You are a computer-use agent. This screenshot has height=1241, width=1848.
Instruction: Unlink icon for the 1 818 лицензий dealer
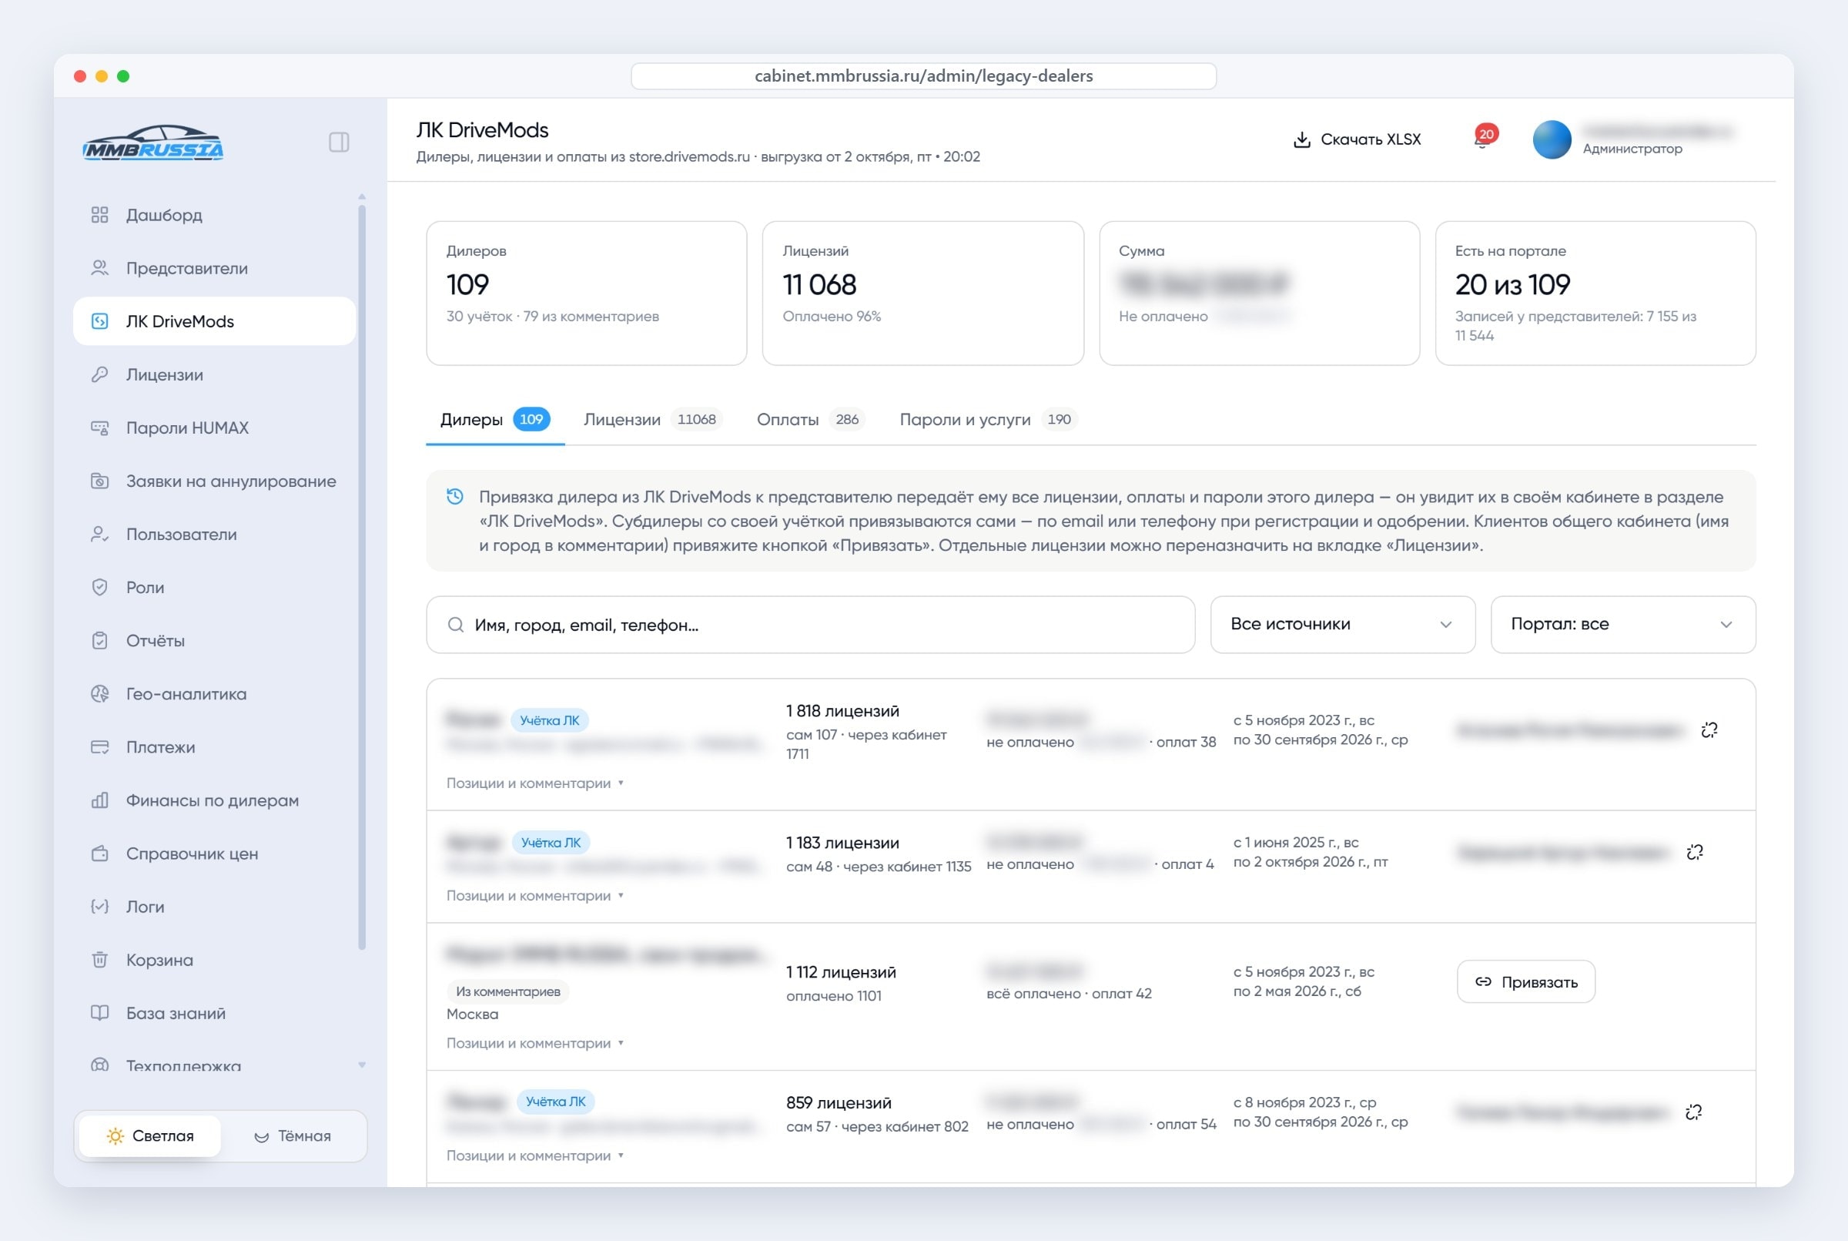1709,730
